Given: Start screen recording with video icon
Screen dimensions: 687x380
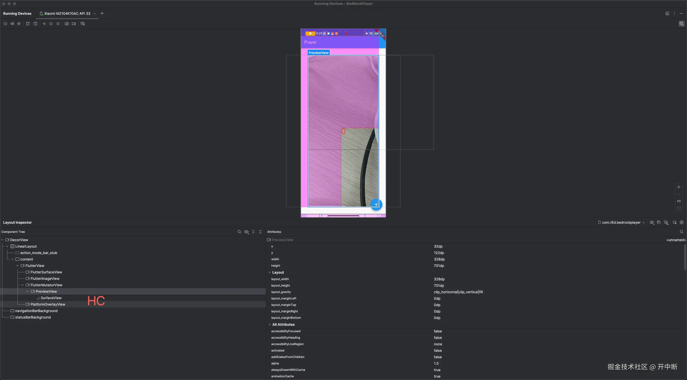Looking at the screenshot, I should tap(74, 24).
